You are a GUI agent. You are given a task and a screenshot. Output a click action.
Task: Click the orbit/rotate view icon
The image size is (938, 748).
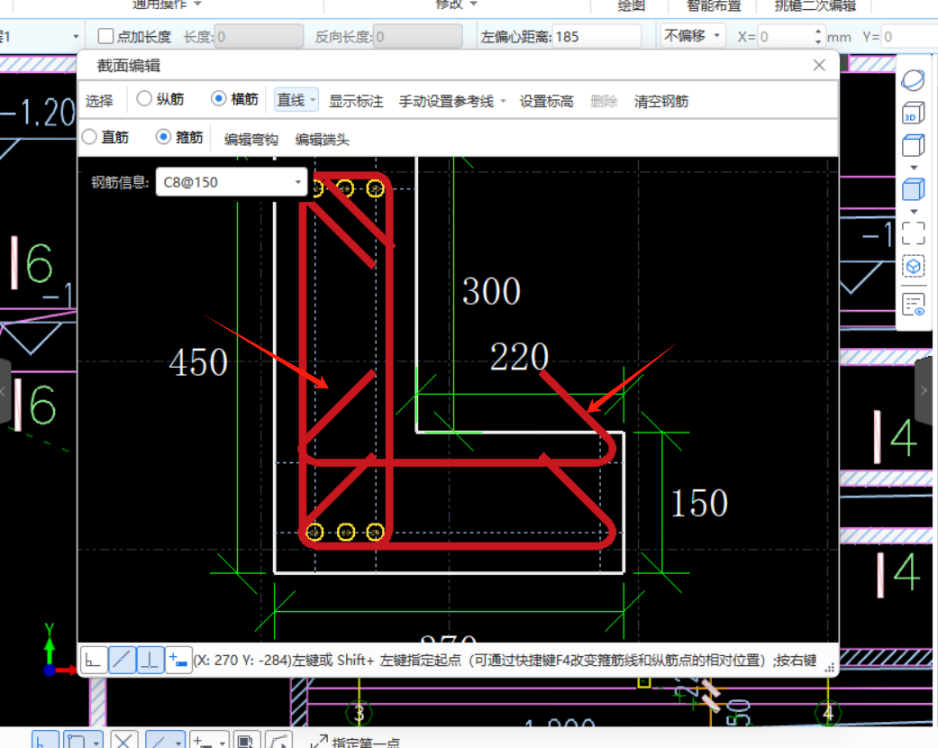coord(913,80)
